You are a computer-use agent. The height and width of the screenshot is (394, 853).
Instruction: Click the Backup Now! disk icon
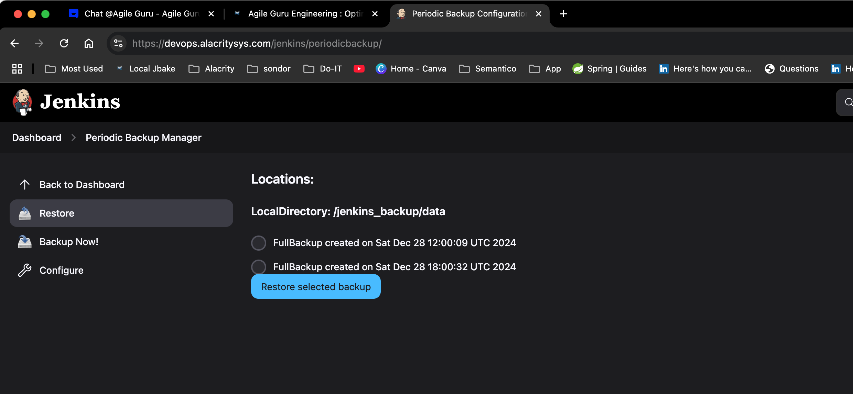click(25, 242)
